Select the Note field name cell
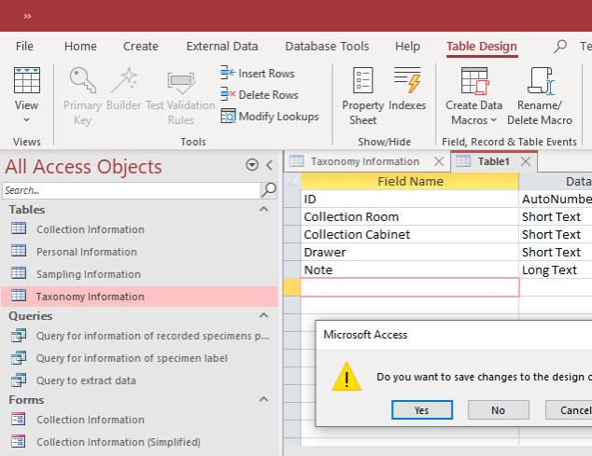 click(410, 269)
